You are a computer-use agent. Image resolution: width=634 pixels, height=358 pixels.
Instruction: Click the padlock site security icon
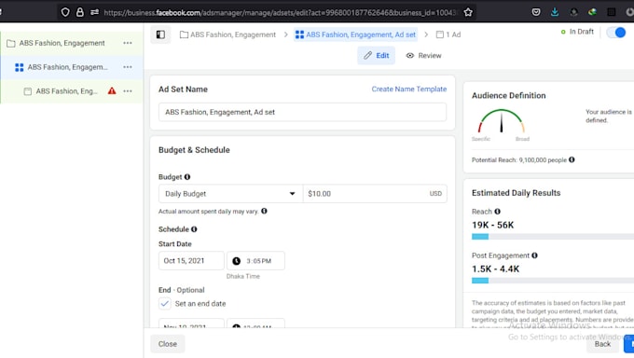click(x=80, y=12)
